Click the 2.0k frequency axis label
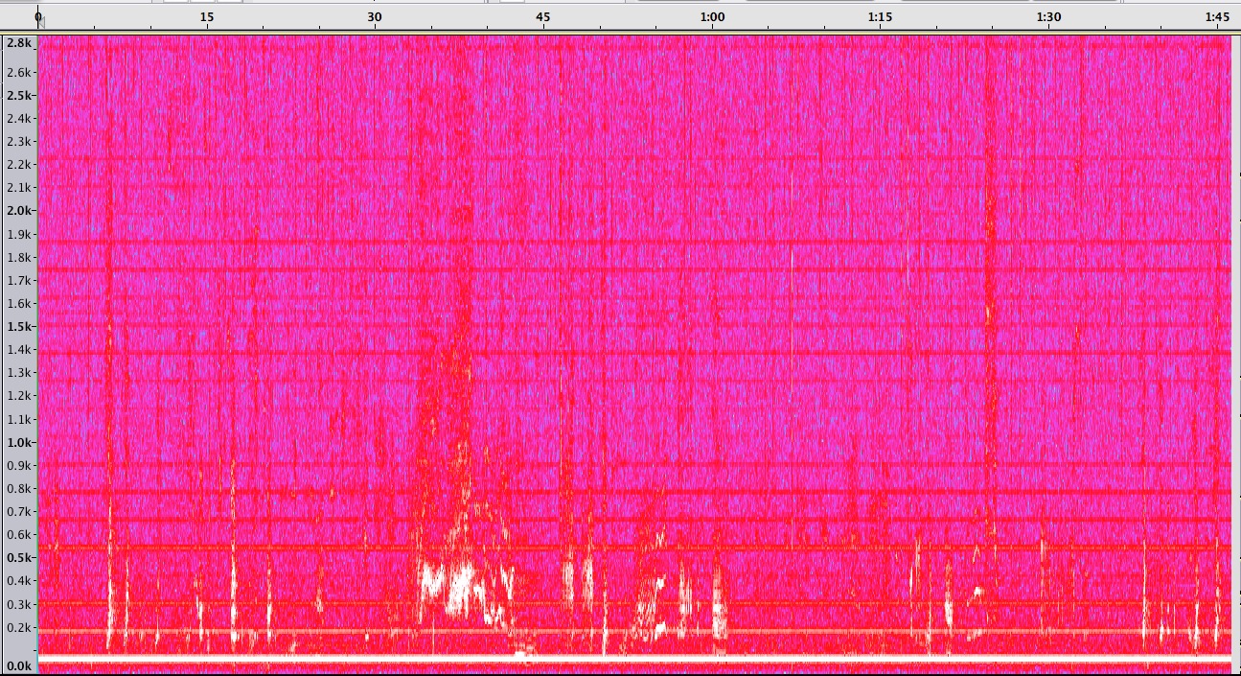The height and width of the screenshot is (676, 1241). pyautogui.click(x=18, y=211)
